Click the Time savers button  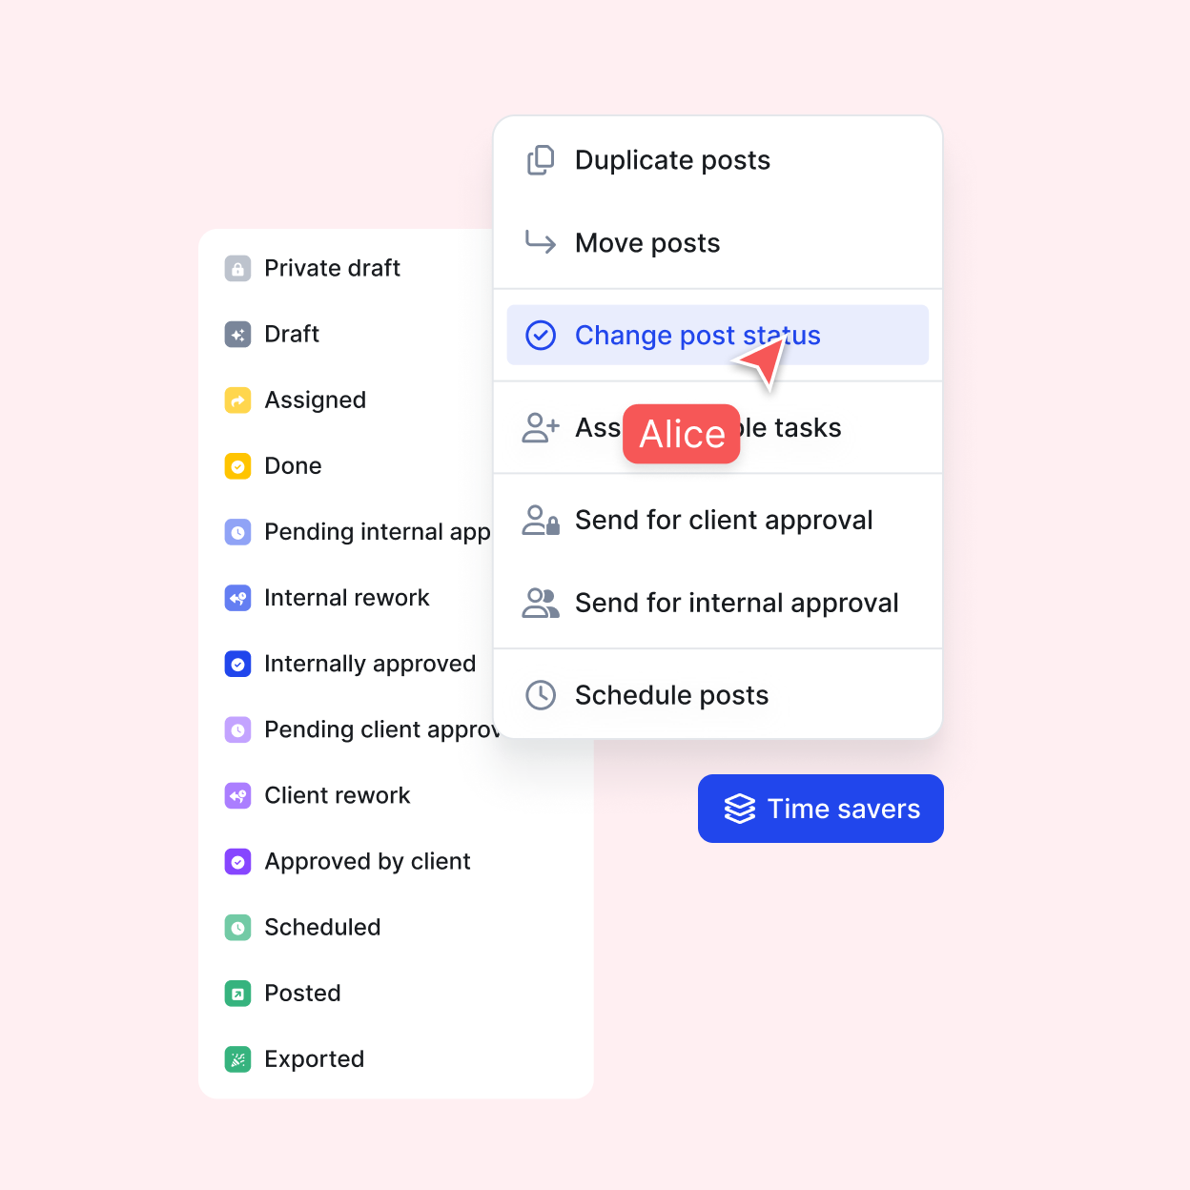click(821, 809)
